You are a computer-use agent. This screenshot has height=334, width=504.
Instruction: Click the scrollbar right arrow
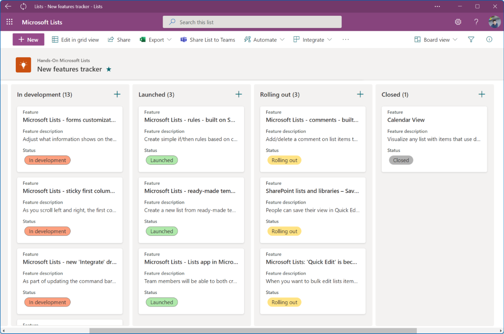click(500, 331)
